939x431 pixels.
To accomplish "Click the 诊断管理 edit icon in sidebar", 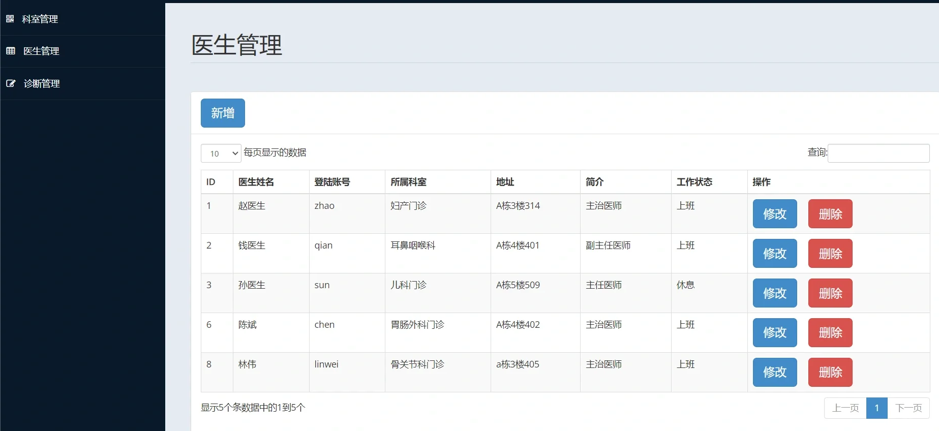I will [11, 83].
